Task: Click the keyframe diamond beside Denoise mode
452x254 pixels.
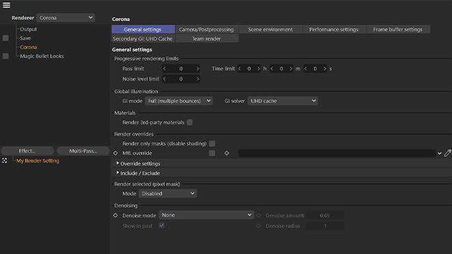Action: pyautogui.click(x=115, y=215)
